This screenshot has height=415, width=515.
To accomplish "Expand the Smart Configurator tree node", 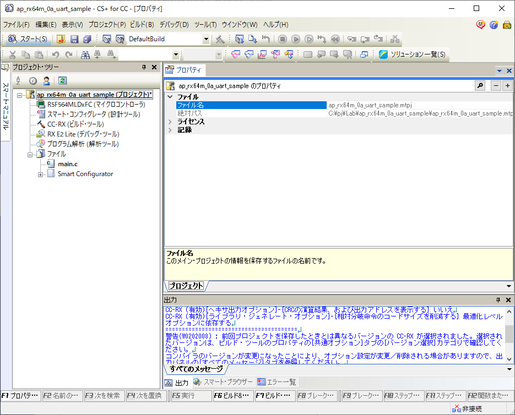I will click(x=41, y=174).
